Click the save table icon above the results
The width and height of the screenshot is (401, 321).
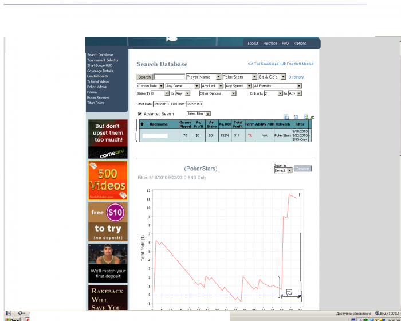286,117
